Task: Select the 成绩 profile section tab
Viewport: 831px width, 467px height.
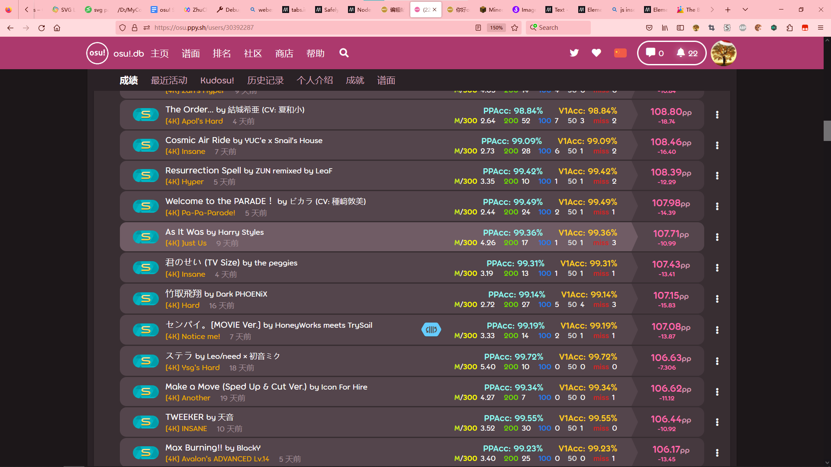Action: point(129,80)
